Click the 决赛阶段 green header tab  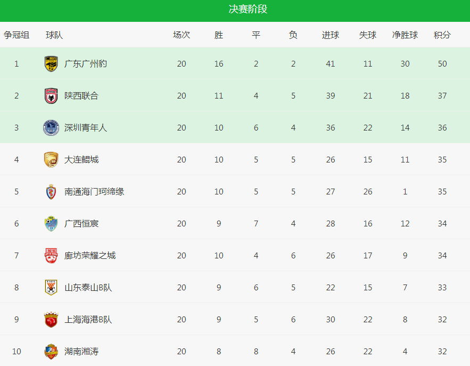(x=248, y=9)
